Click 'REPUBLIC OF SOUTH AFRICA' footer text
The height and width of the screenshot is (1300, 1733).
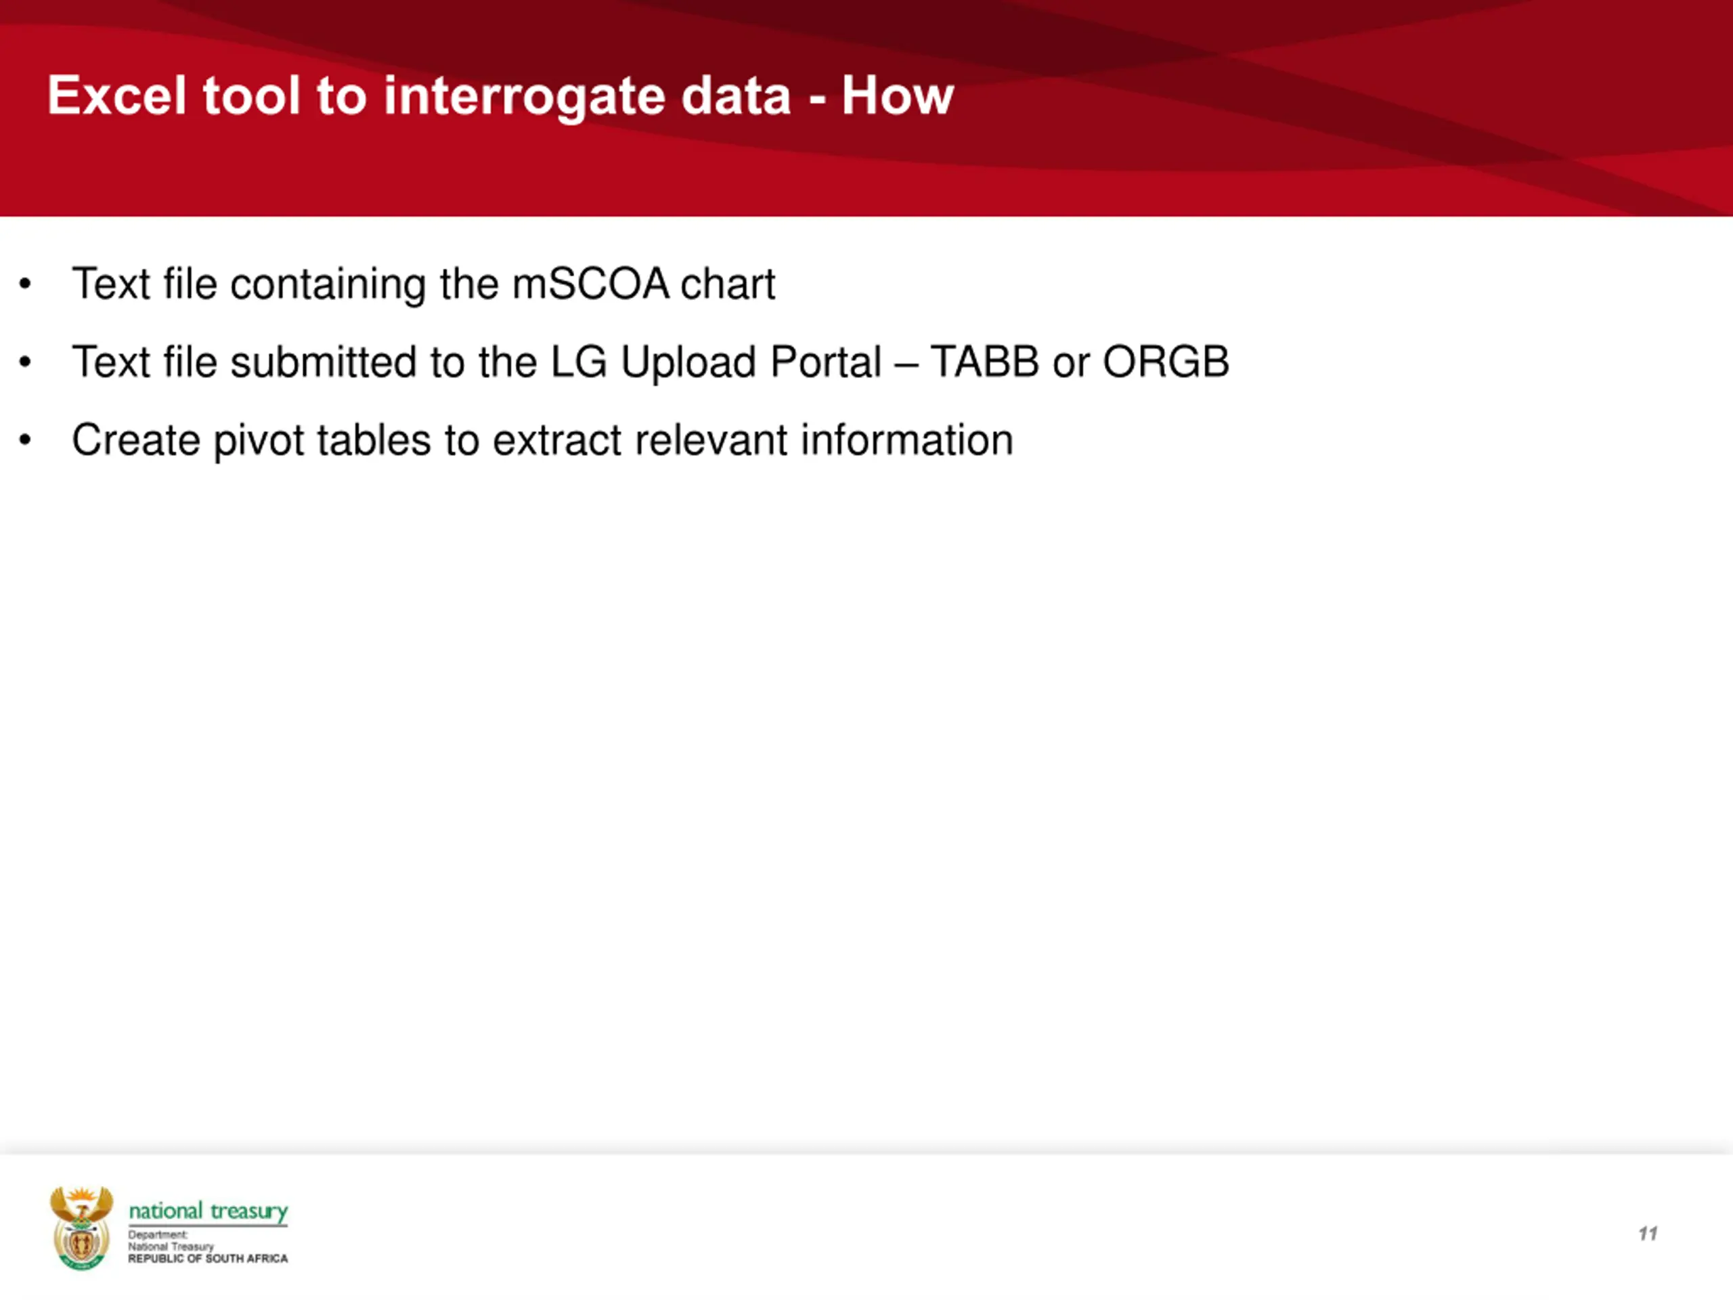click(x=209, y=1259)
